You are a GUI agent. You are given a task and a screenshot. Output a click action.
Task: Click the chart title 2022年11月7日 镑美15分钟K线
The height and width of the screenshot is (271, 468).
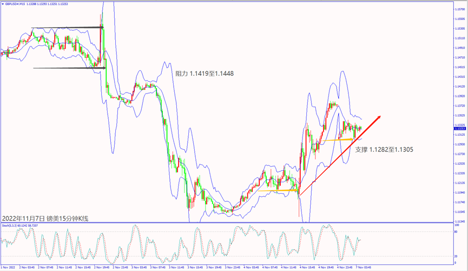tap(45, 218)
